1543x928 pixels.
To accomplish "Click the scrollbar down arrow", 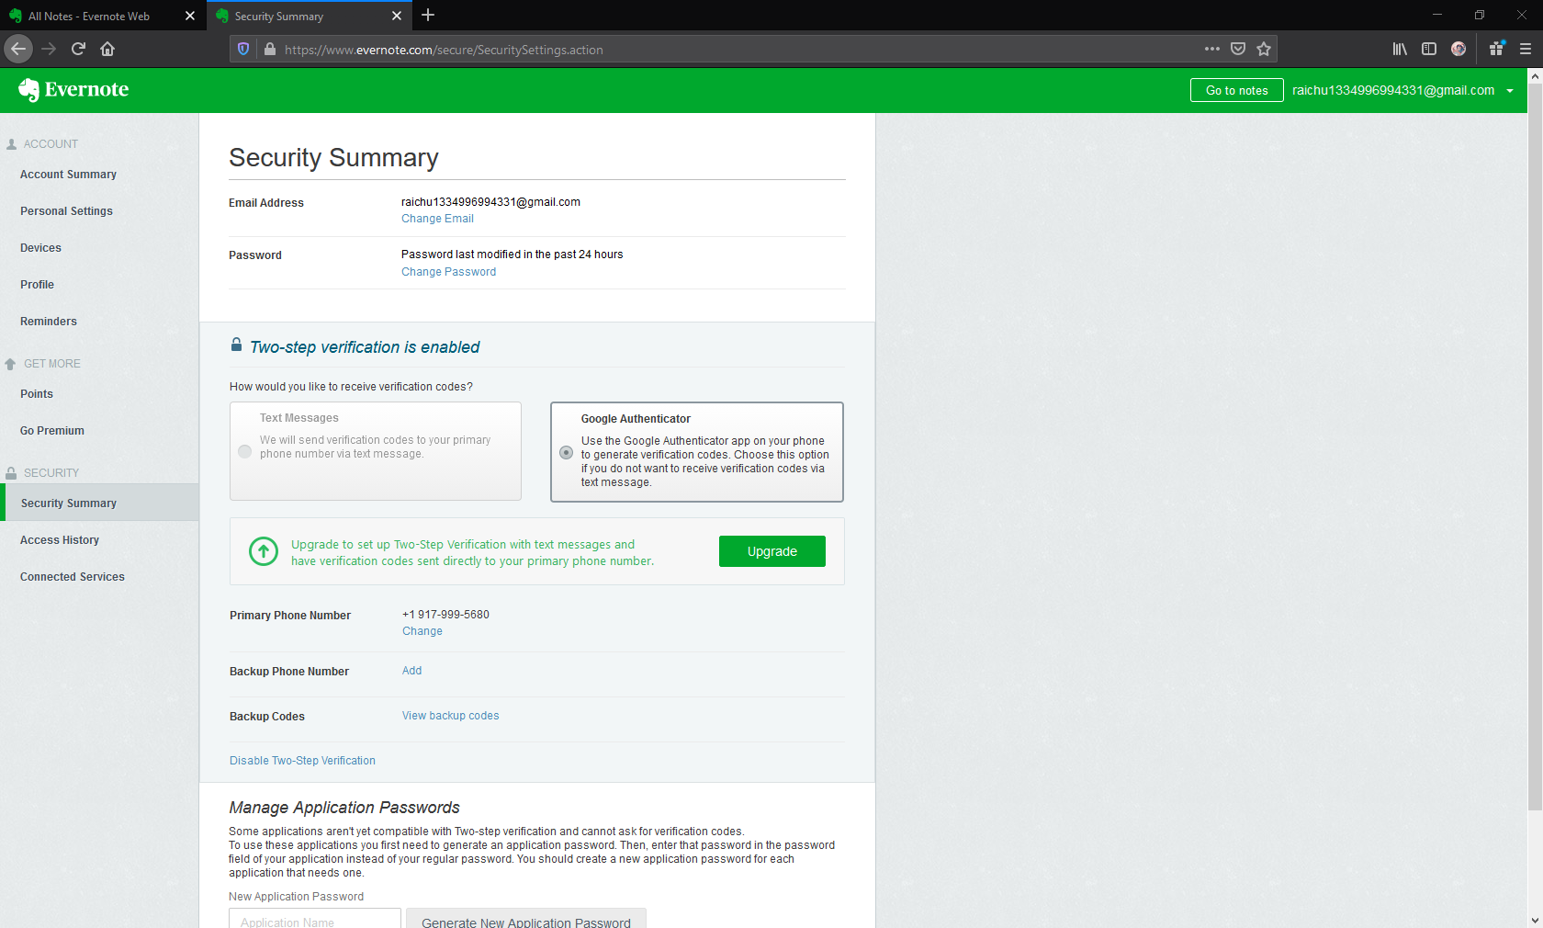I will 1535,920.
